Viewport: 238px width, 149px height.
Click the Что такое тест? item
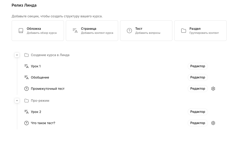tap(43, 123)
